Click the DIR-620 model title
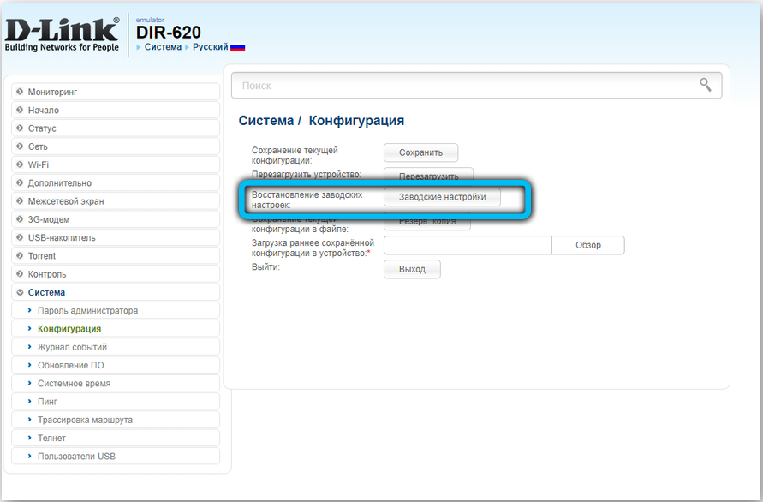Screen dimensions: 763x502 click(x=169, y=33)
